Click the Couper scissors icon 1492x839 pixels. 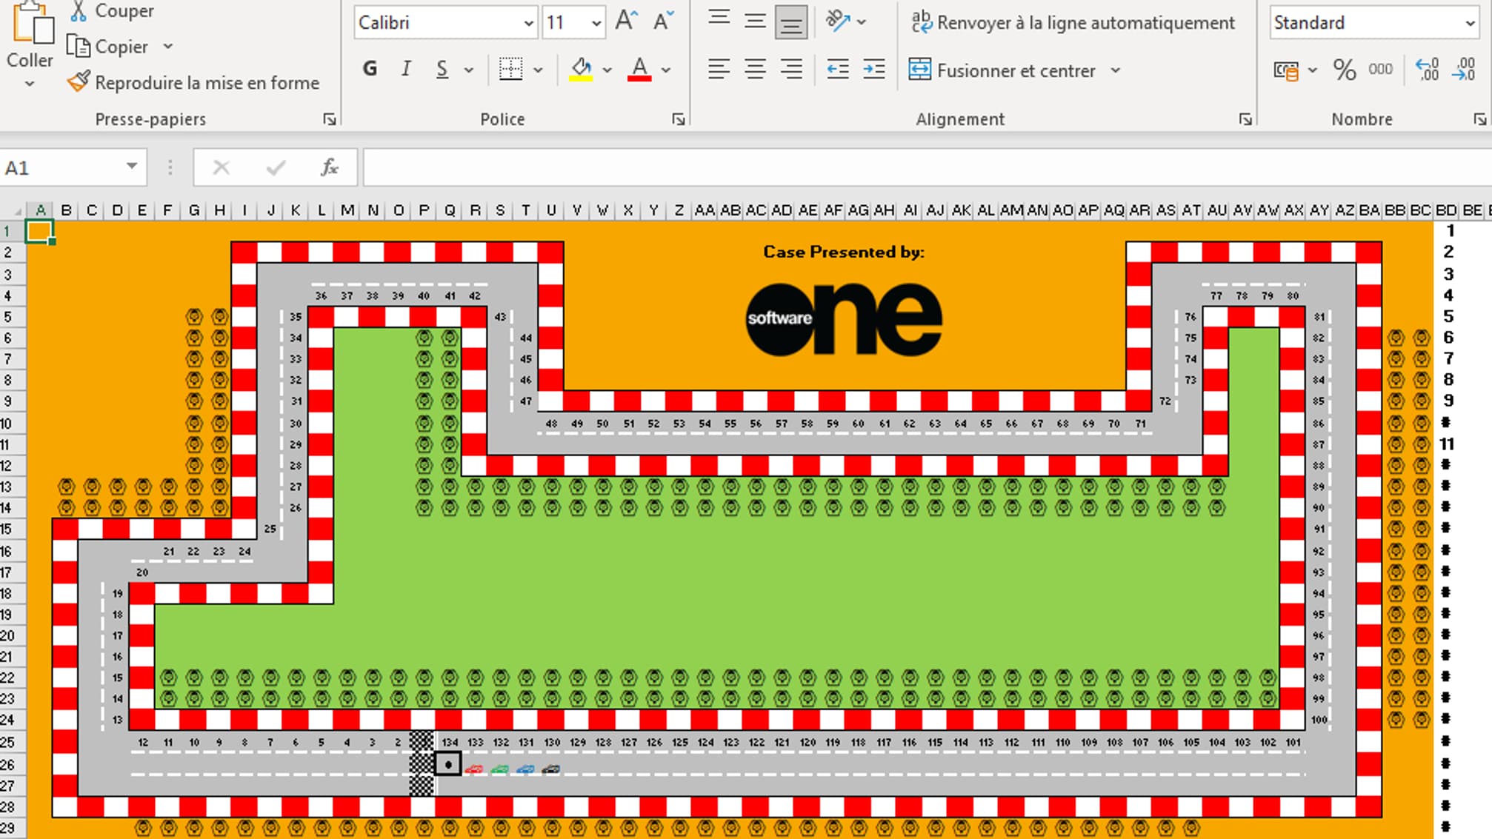point(79,11)
